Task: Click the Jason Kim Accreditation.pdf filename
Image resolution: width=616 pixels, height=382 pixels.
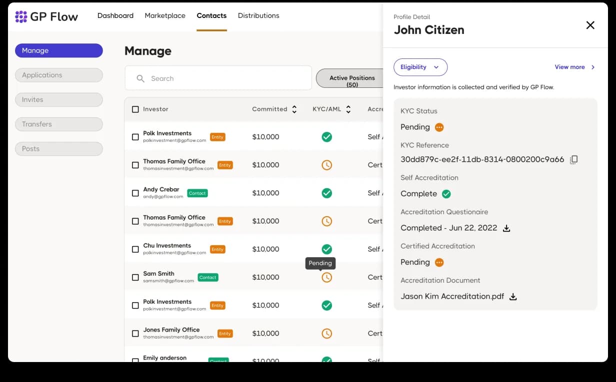Action: (452, 297)
